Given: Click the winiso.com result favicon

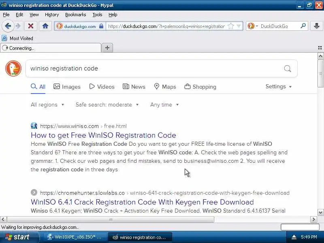Looking at the screenshot, I should point(34,126).
